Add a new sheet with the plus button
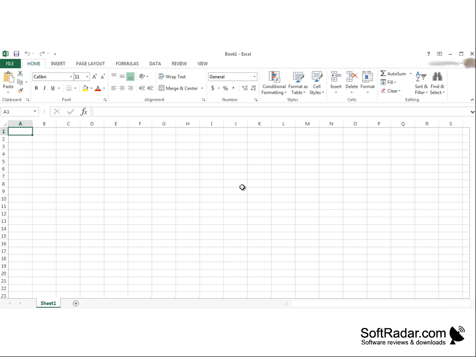The image size is (476, 357). 76,303
